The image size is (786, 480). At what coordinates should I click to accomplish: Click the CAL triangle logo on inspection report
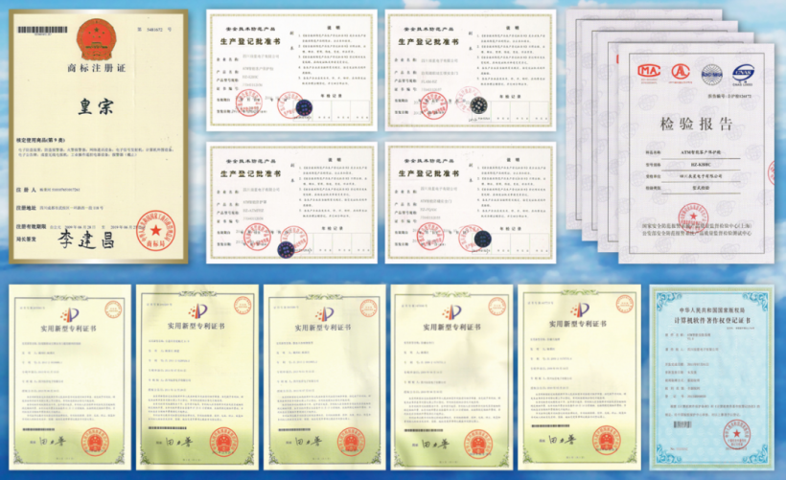680,72
